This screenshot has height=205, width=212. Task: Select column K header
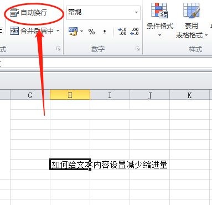point(189,95)
